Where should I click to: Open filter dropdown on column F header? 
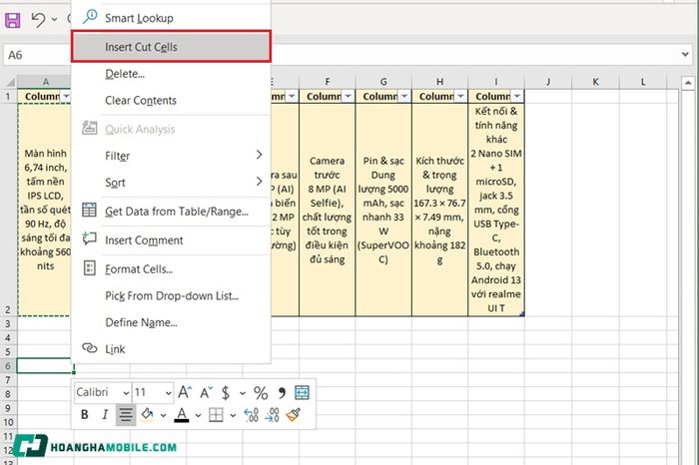(348, 96)
